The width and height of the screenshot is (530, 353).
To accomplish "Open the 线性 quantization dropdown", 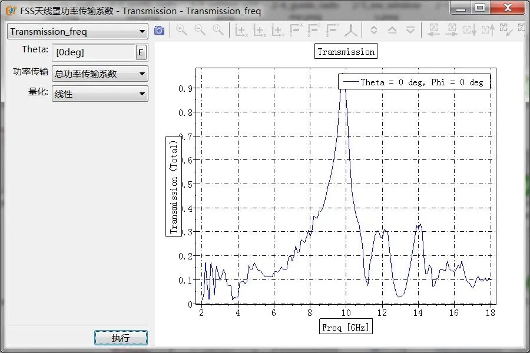I will coord(100,94).
